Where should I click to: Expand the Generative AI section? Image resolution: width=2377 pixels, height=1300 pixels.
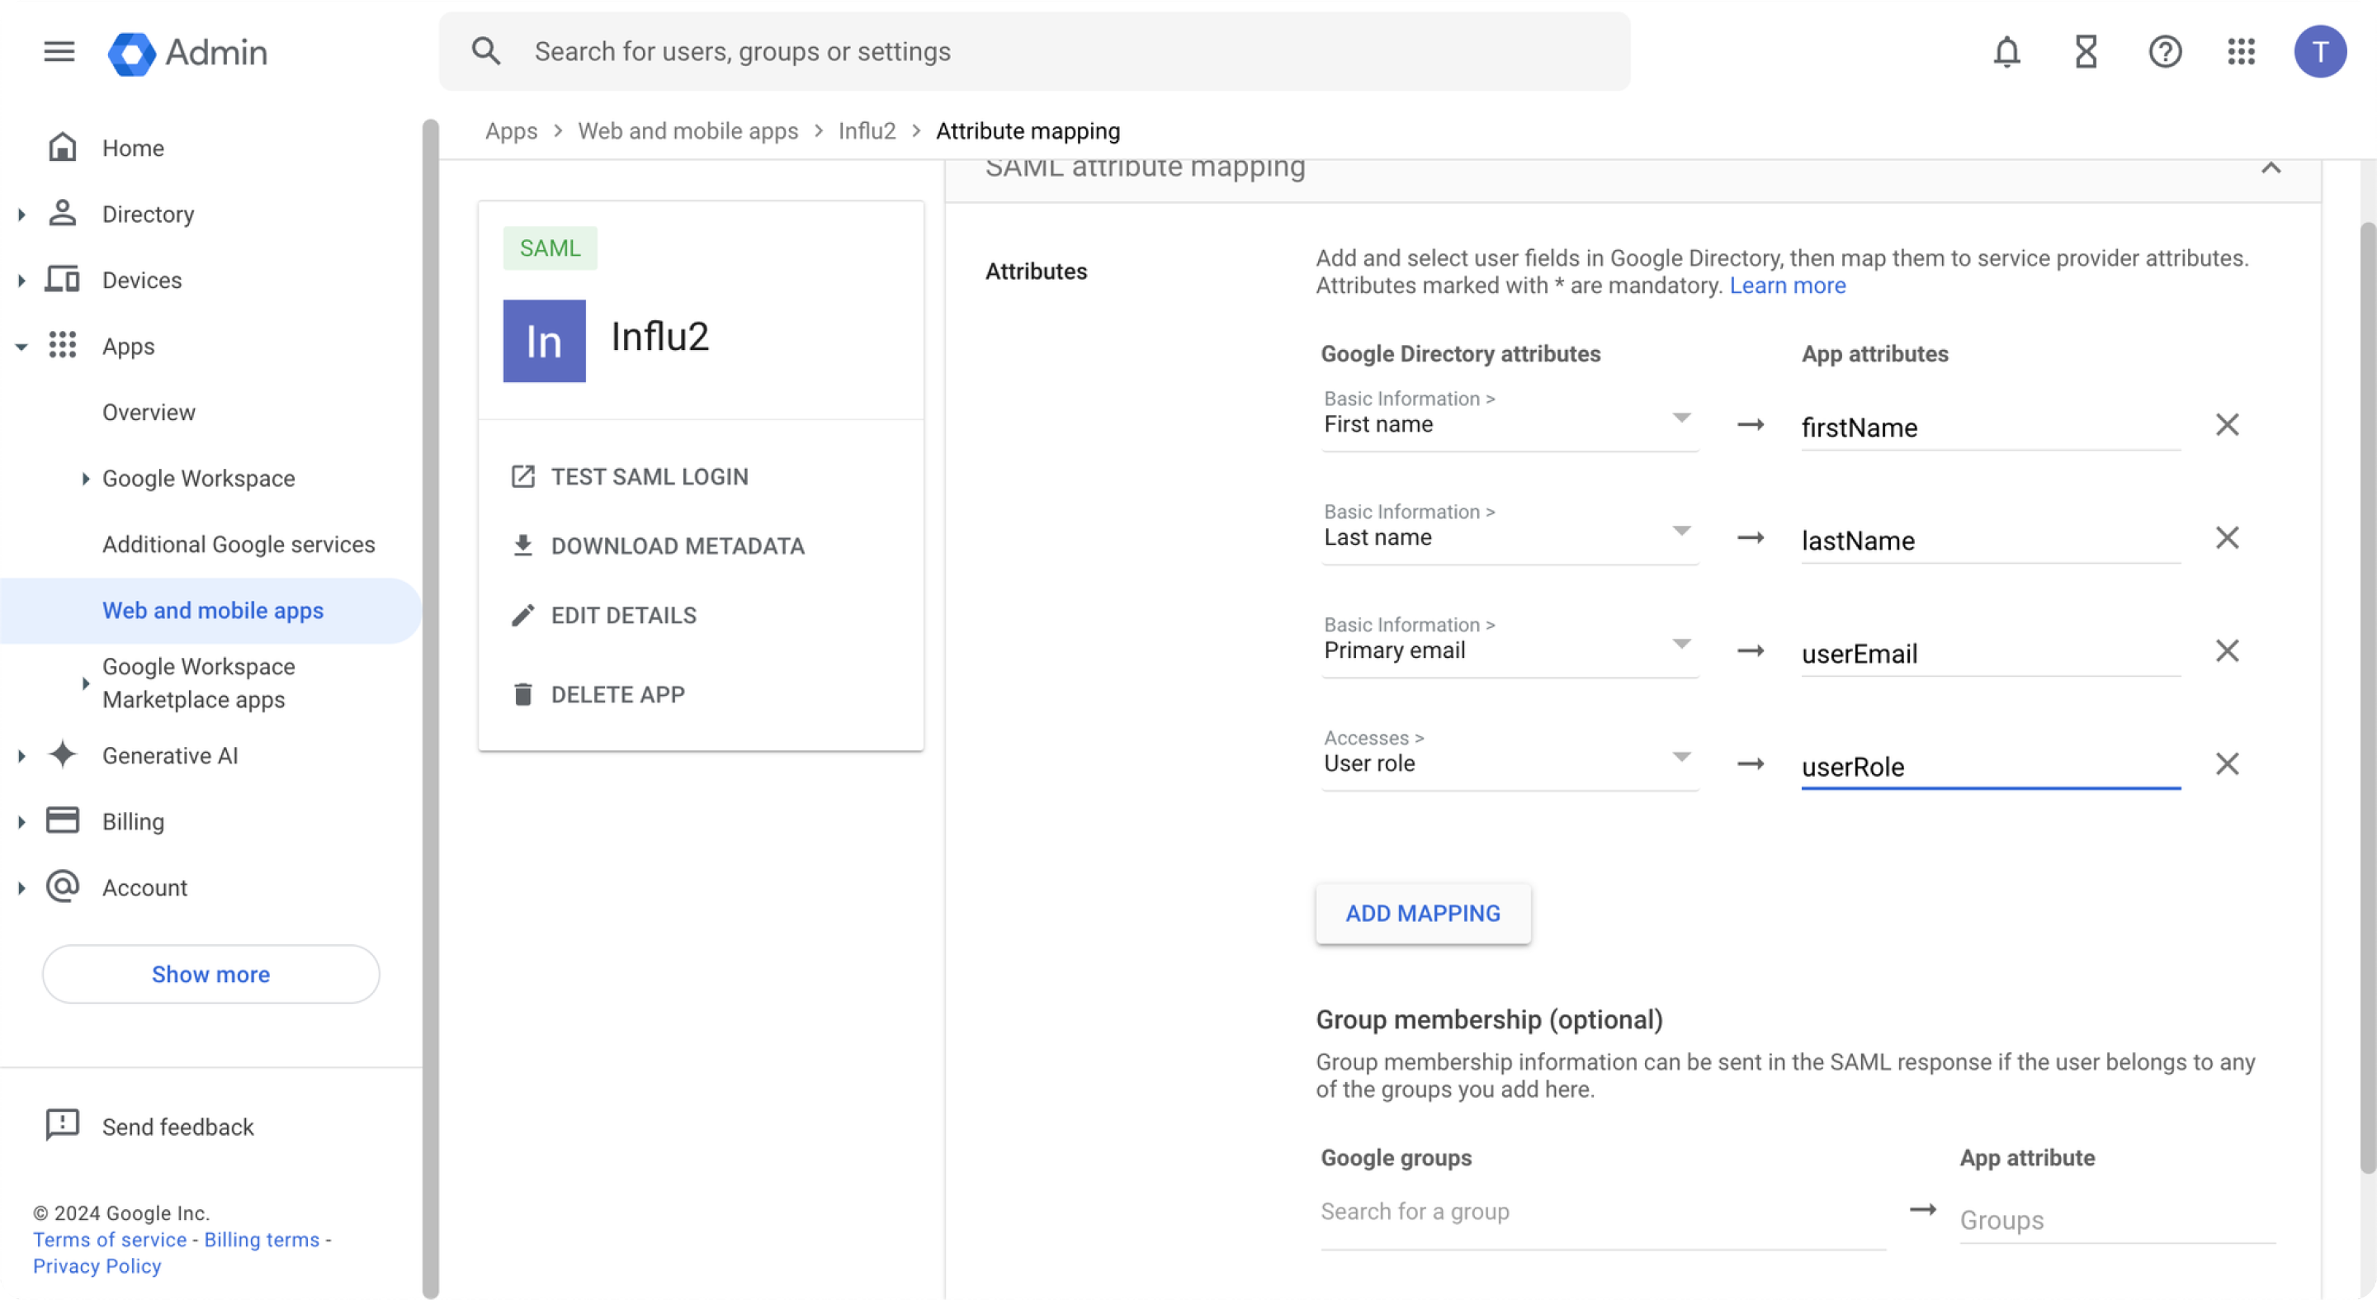21,755
